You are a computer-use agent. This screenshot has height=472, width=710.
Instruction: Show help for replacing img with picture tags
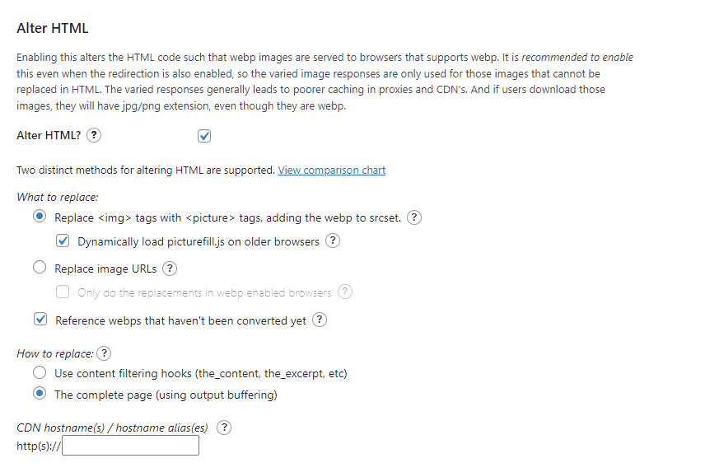pos(413,217)
